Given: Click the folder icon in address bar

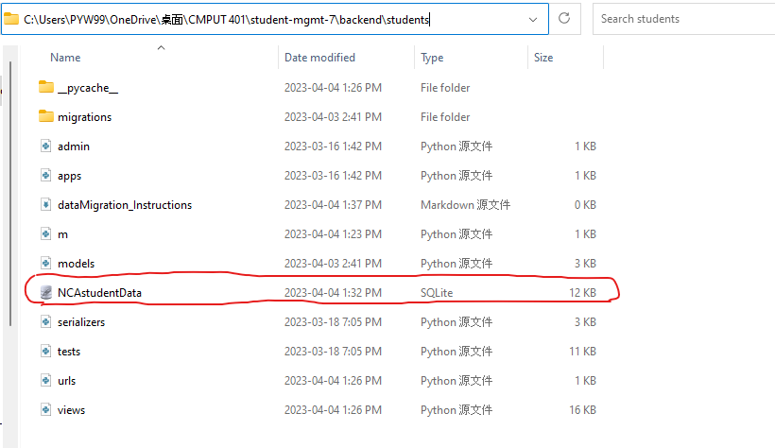Looking at the screenshot, I should click(x=11, y=18).
